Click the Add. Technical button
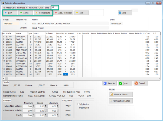 [x=63, y=13]
